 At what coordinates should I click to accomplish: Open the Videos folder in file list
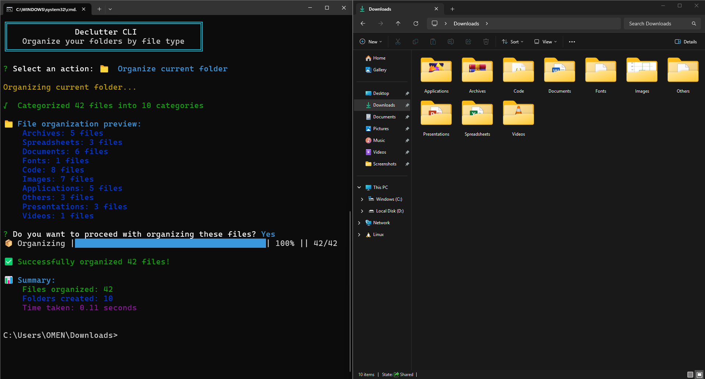tap(518, 118)
